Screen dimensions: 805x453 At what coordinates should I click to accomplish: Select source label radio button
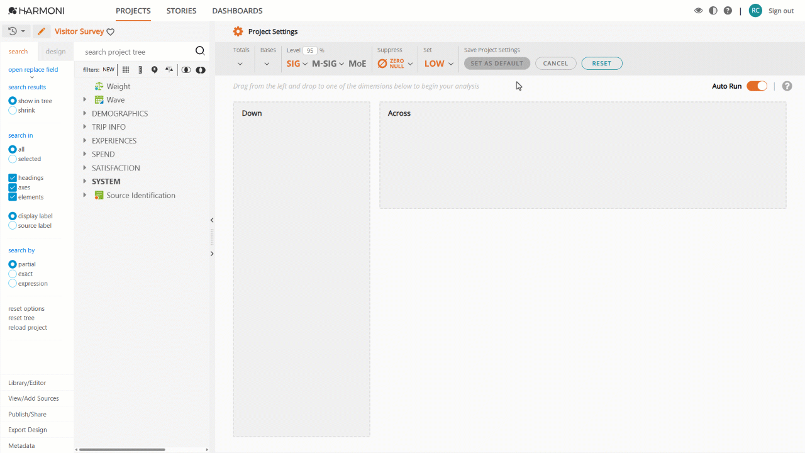[13, 225]
